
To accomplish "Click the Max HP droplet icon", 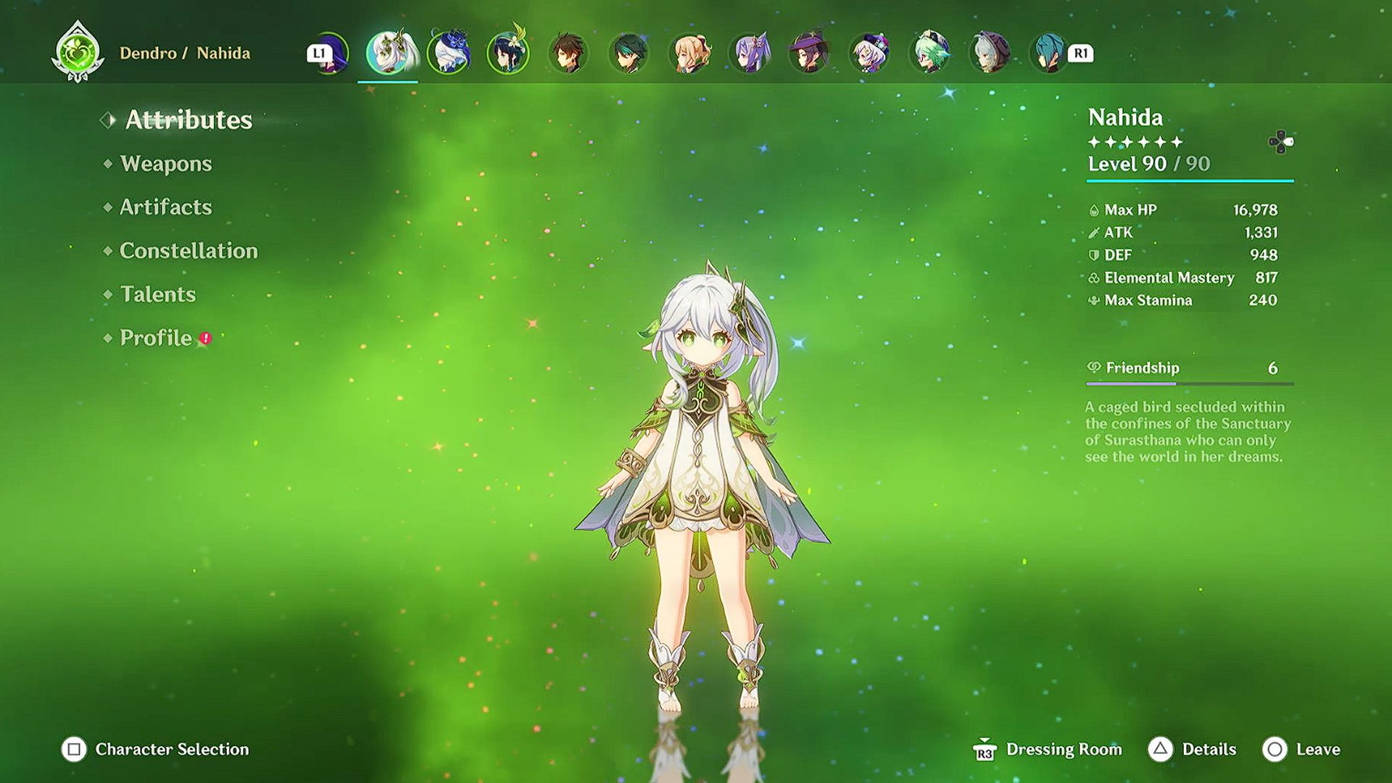I will [1094, 210].
